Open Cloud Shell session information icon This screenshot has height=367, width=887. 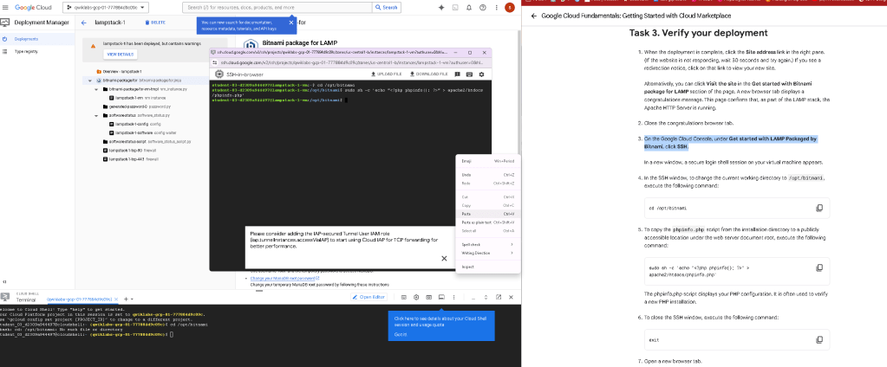[x=441, y=297]
